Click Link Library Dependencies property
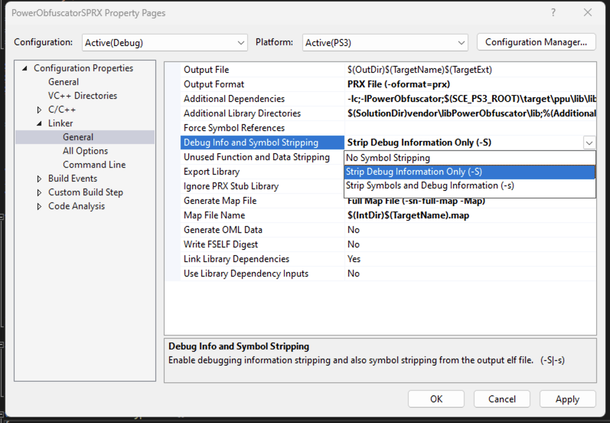Viewport: 610px width, 423px height. click(236, 259)
